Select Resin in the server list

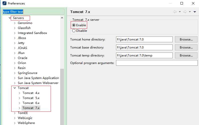pos(22,68)
